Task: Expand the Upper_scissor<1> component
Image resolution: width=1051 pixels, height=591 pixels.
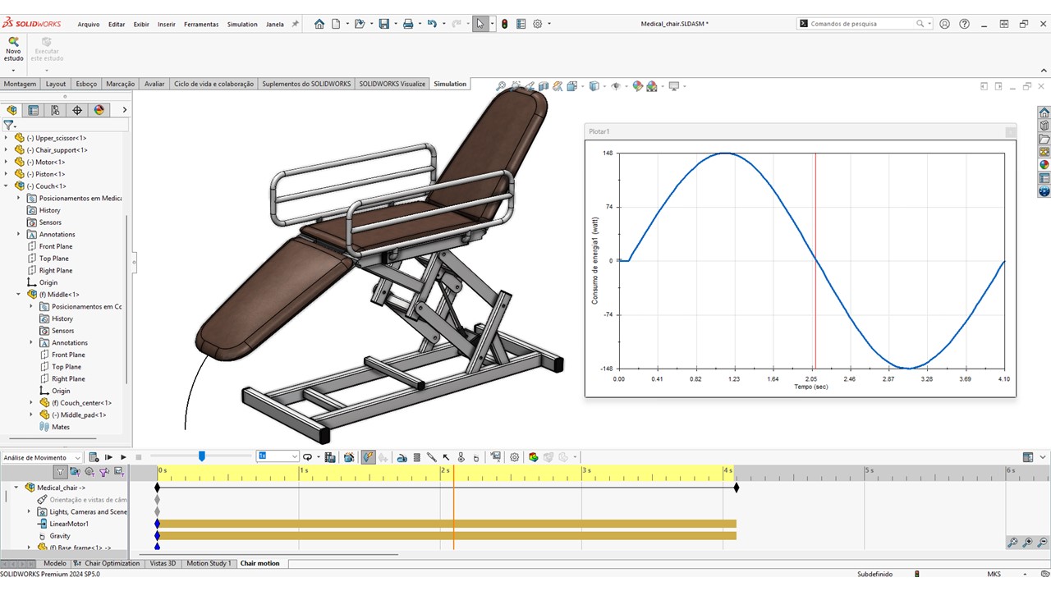Action: (7, 138)
